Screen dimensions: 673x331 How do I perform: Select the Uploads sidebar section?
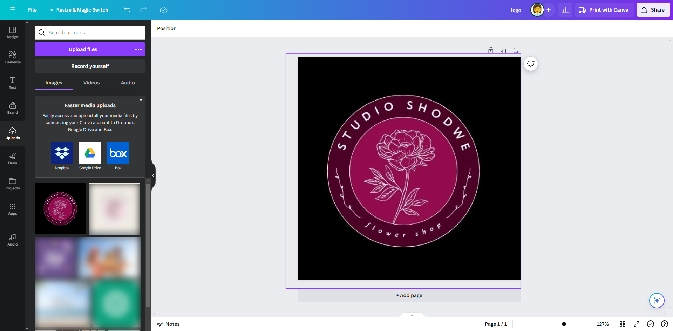tap(13, 133)
